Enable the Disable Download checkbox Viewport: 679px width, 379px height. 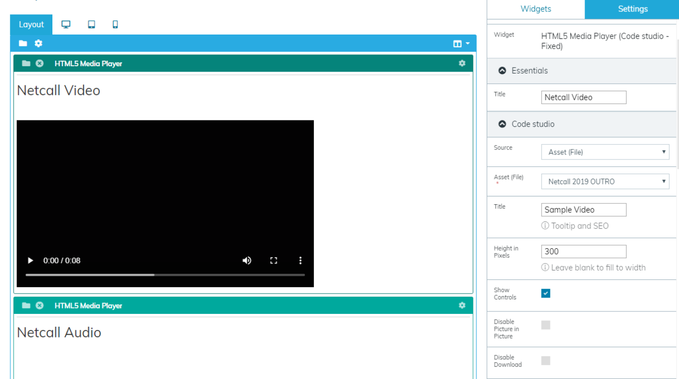click(x=546, y=361)
